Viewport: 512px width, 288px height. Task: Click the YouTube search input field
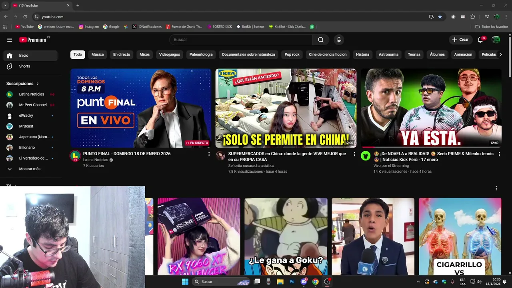pyautogui.click(x=241, y=40)
